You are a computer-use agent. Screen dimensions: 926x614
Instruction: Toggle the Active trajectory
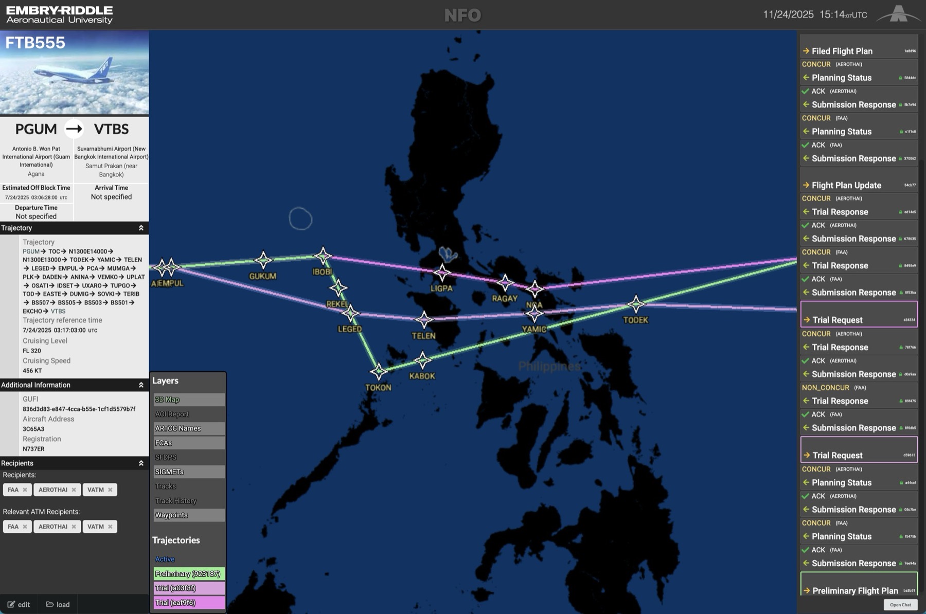tap(189, 559)
